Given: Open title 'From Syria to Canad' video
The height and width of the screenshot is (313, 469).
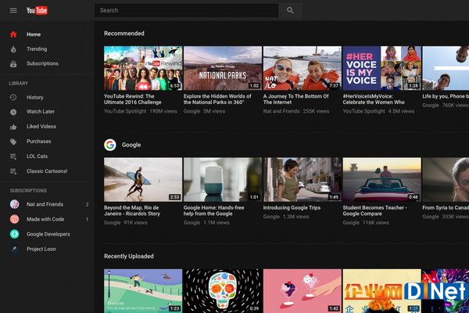Looking at the screenshot, I should tap(446, 207).
